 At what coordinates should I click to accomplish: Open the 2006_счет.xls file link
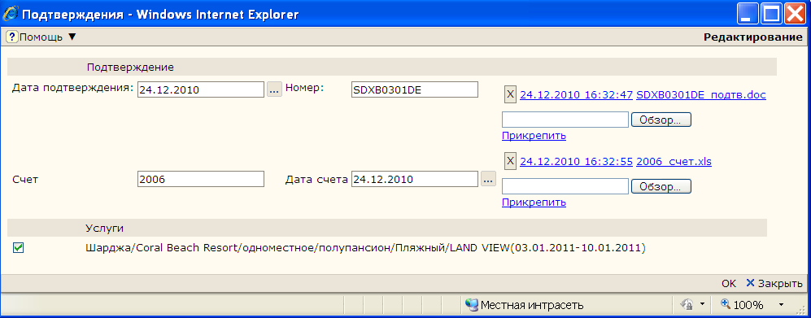674,161
